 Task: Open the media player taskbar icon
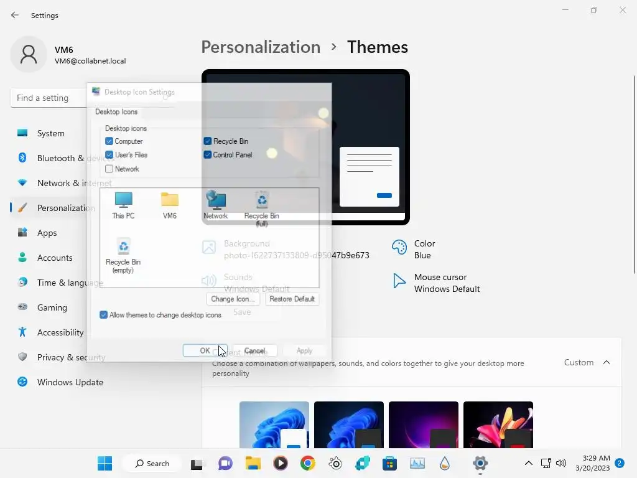tap(281, 463)
